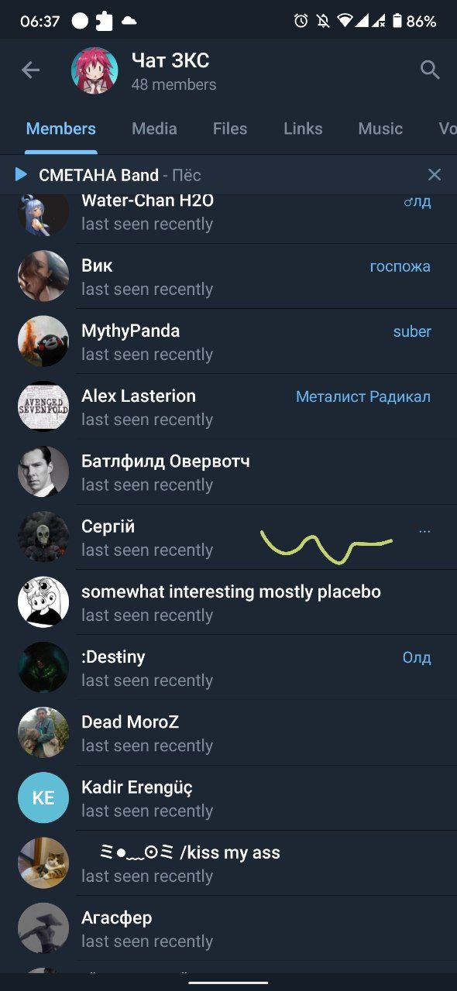Screen dimensions: 457x991
Task: Open Dead MoroZ member entry
Action: coord(228,732)
